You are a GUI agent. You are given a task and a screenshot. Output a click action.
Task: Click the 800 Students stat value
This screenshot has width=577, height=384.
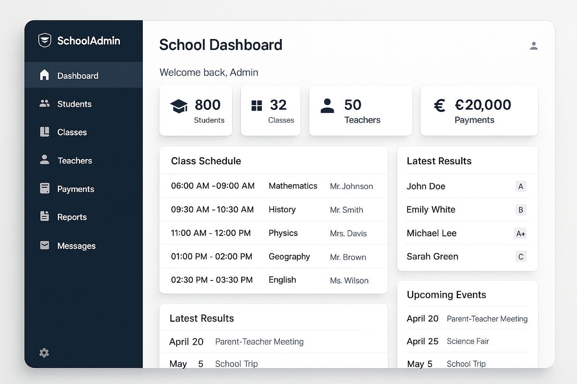(207, 105)
